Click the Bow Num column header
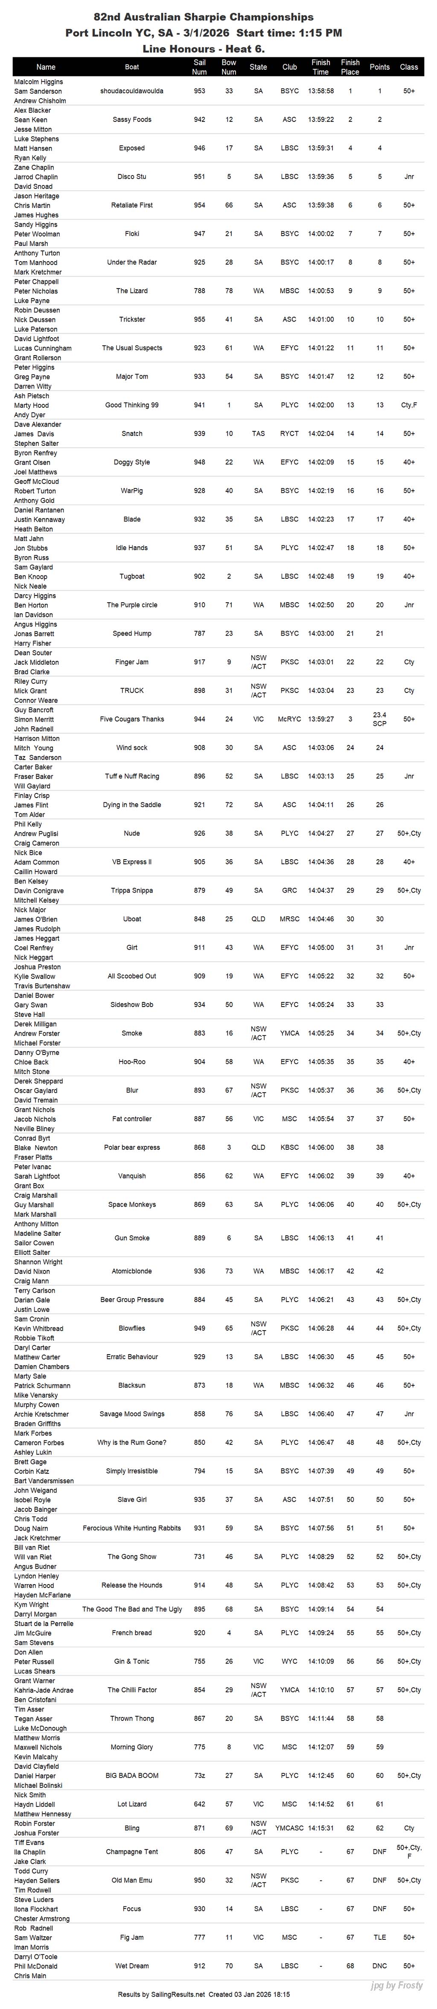The image size is (437, 2009). pos(229,67)
